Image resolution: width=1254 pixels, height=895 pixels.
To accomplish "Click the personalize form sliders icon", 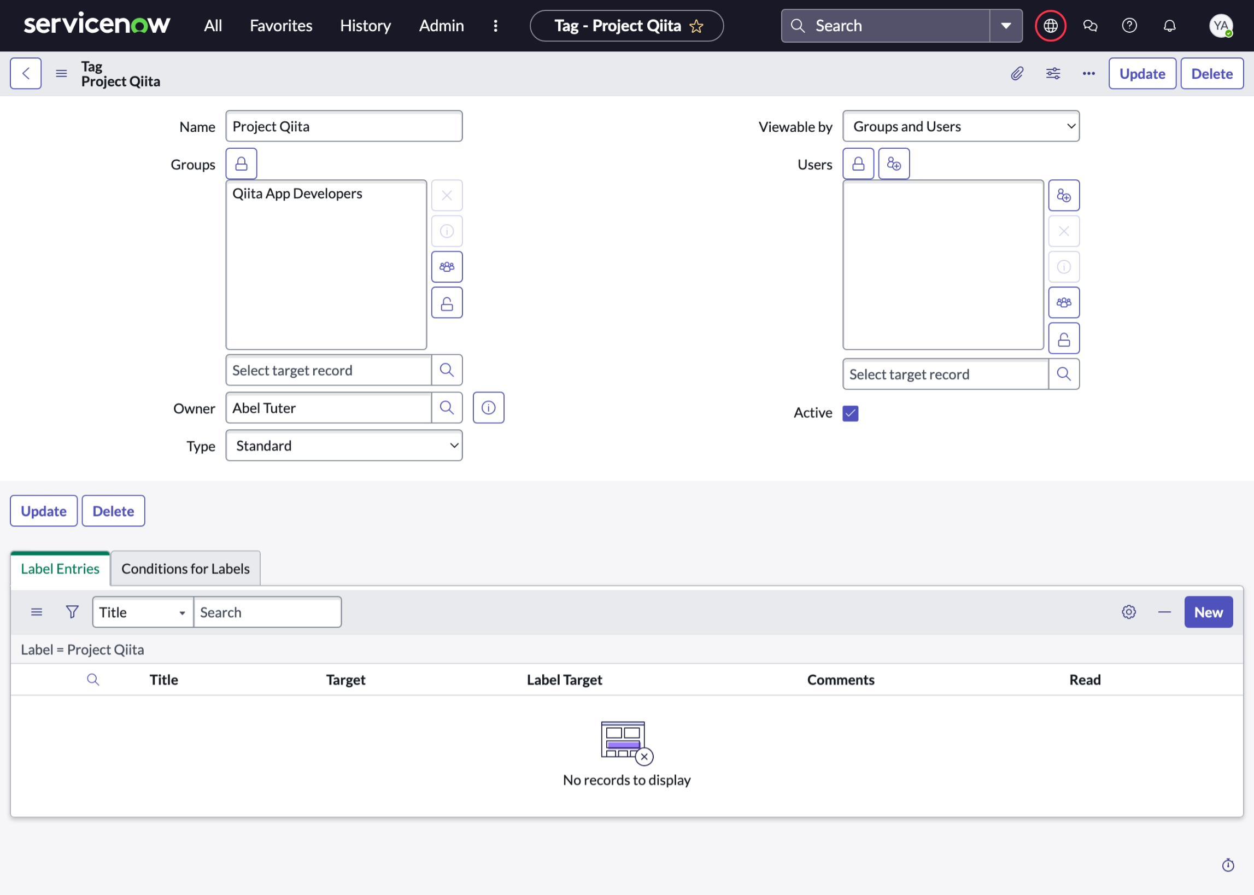I will point(1053,73).
